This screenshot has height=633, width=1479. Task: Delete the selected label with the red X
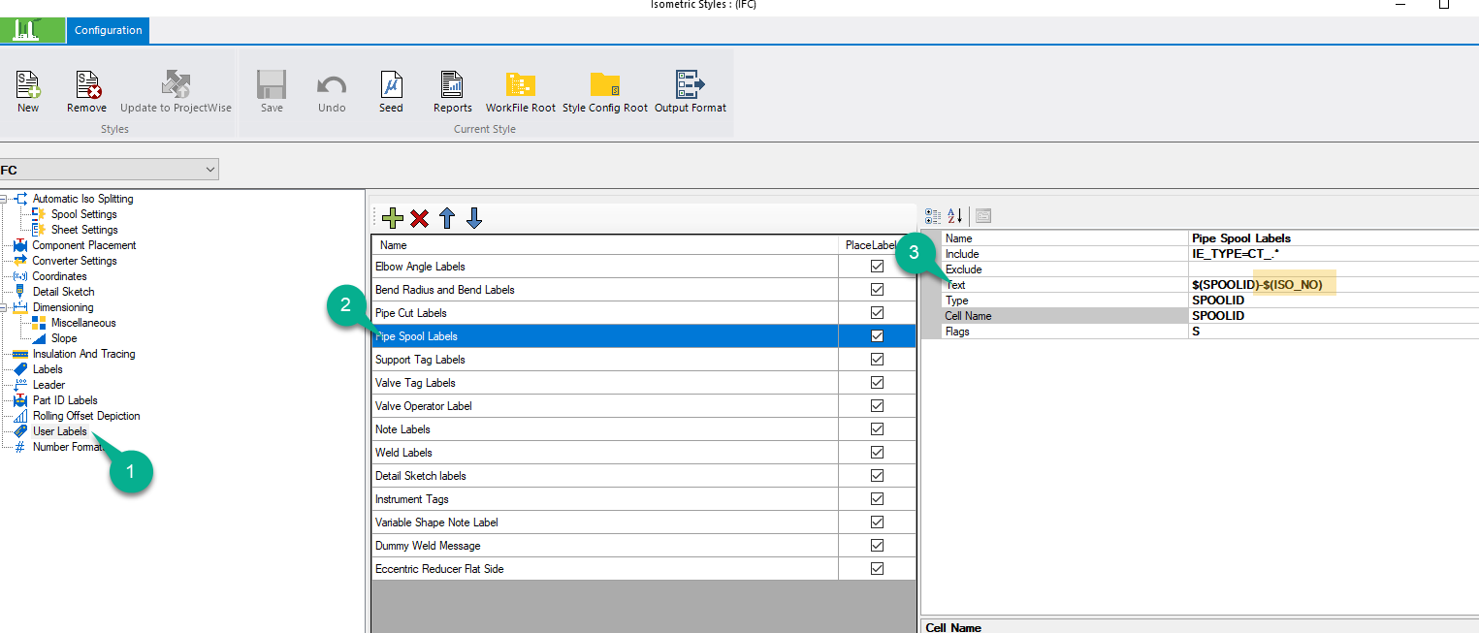419,218
